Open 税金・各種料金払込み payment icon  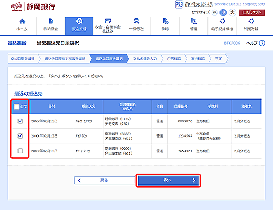[x=108, y=21]
